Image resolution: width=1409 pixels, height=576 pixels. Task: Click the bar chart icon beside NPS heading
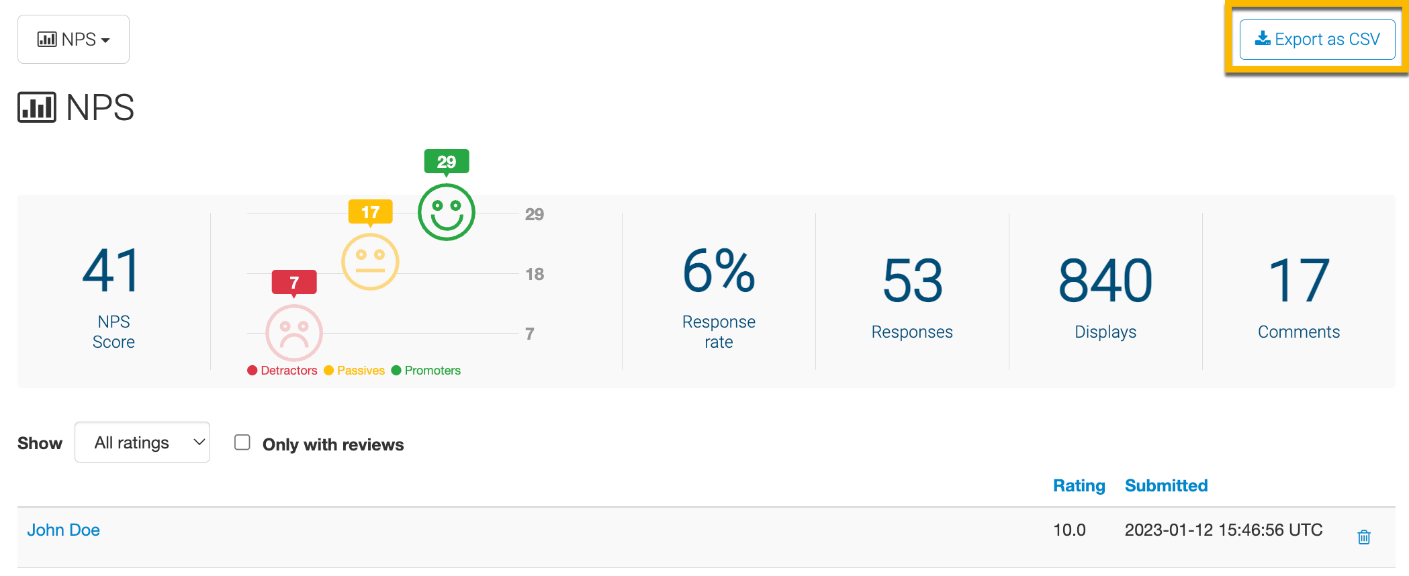[37, 107]
